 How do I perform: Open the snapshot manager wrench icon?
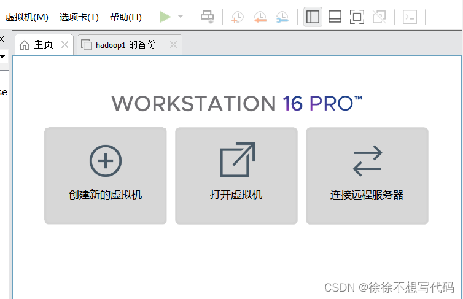click(282, 17)
